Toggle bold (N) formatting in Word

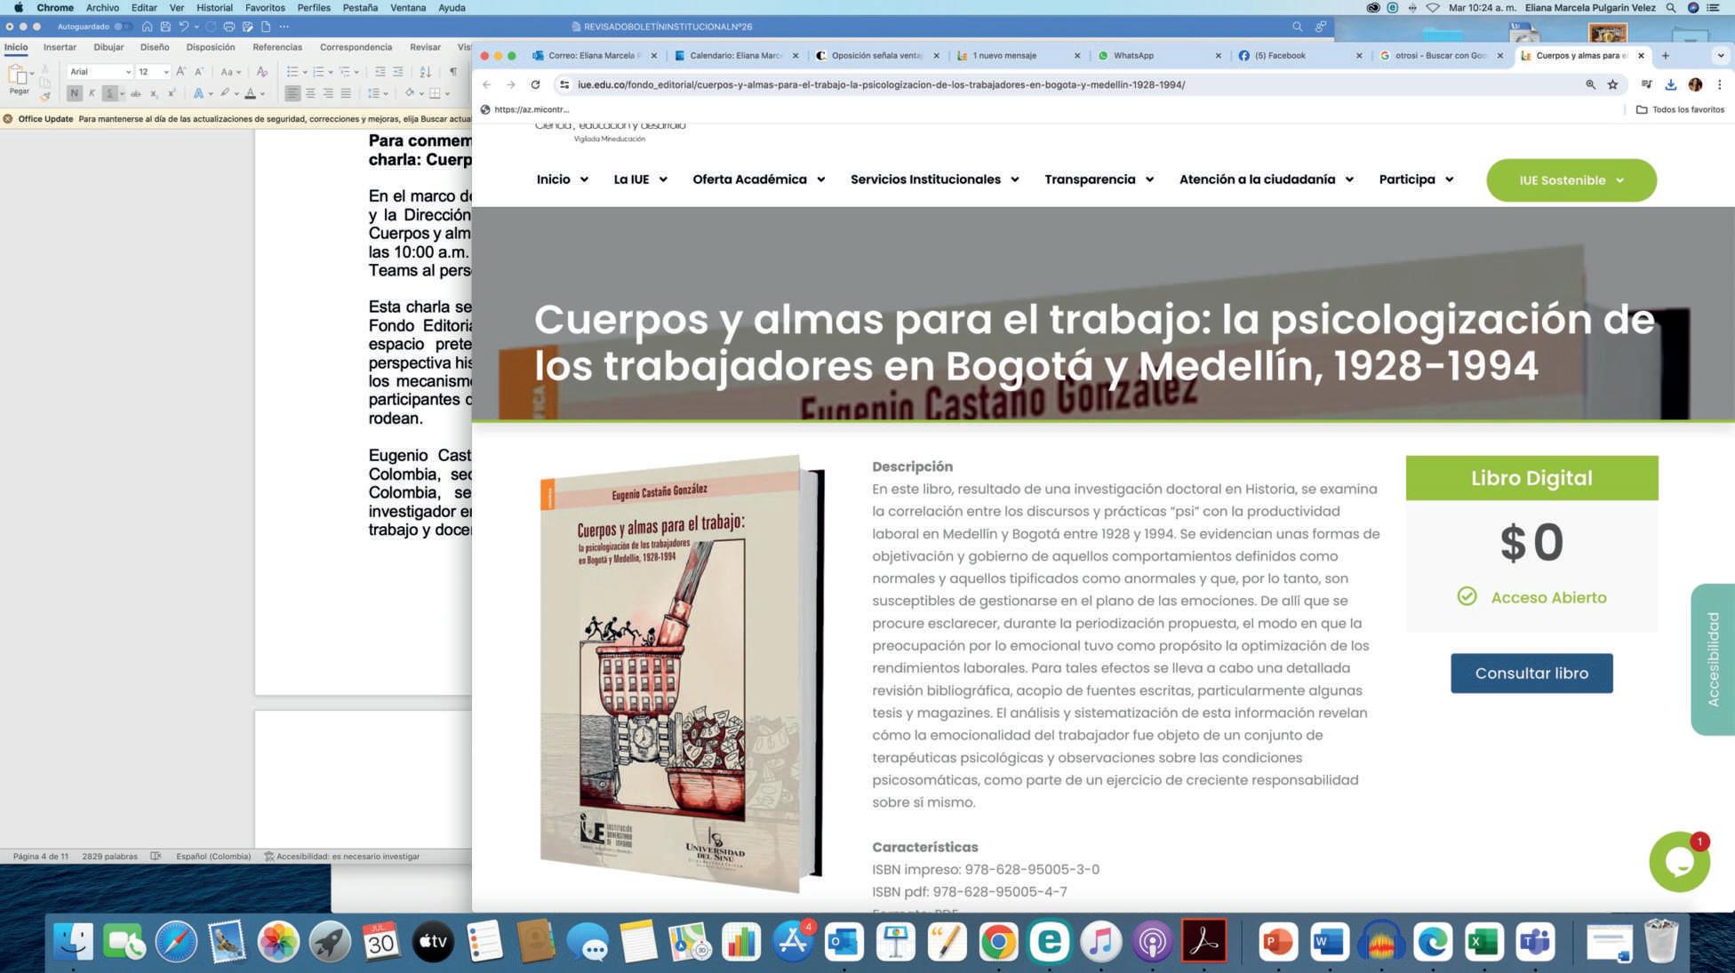click(x=75, y=93)
